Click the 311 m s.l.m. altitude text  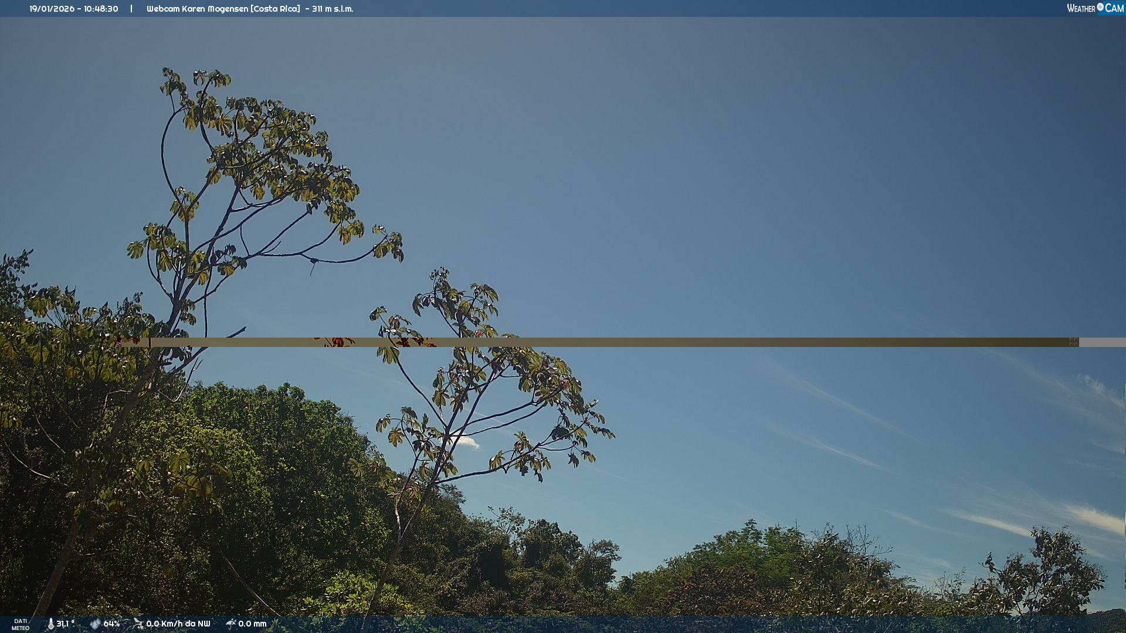point(332,9)
